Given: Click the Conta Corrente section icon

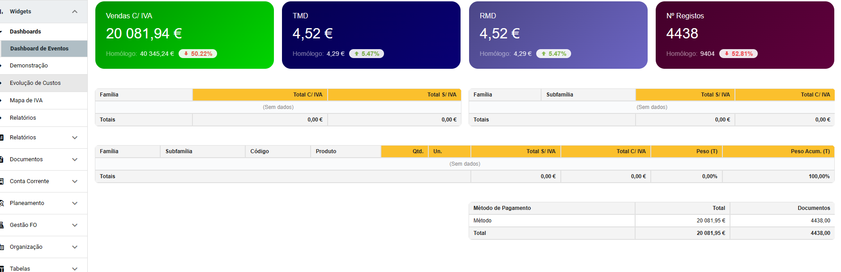Looking at the screenshot, I should click(2, 181).
